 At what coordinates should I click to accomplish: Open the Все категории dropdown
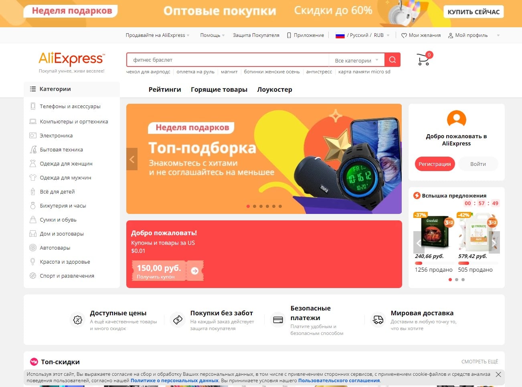(356, 60)
